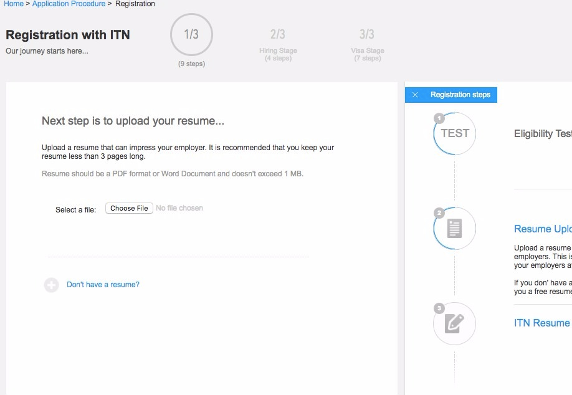The image size is (572, 395).
Task: Open the Application Procedure breadcrumb link
Action: click(69, 4)
